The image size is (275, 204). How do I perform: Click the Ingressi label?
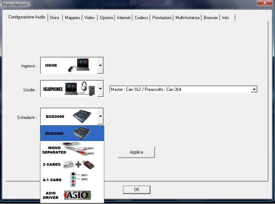point(29,66)
